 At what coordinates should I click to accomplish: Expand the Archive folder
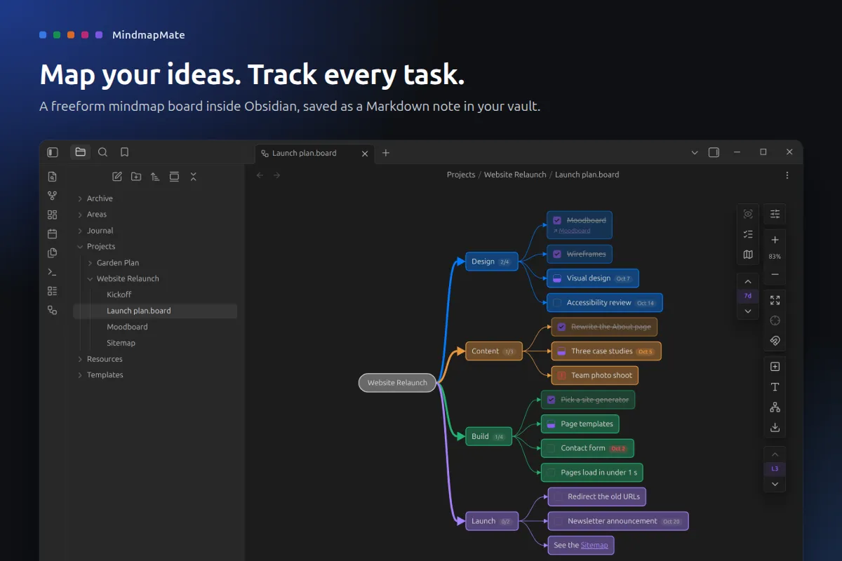[80, 199]
